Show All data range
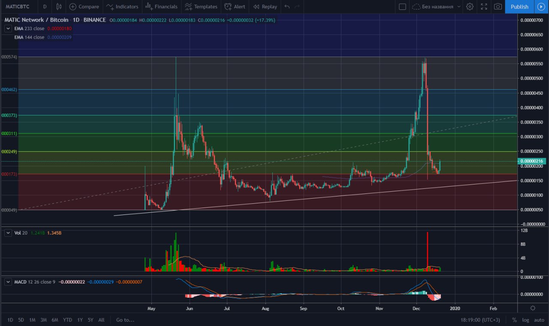 click(x=101, y=320)
